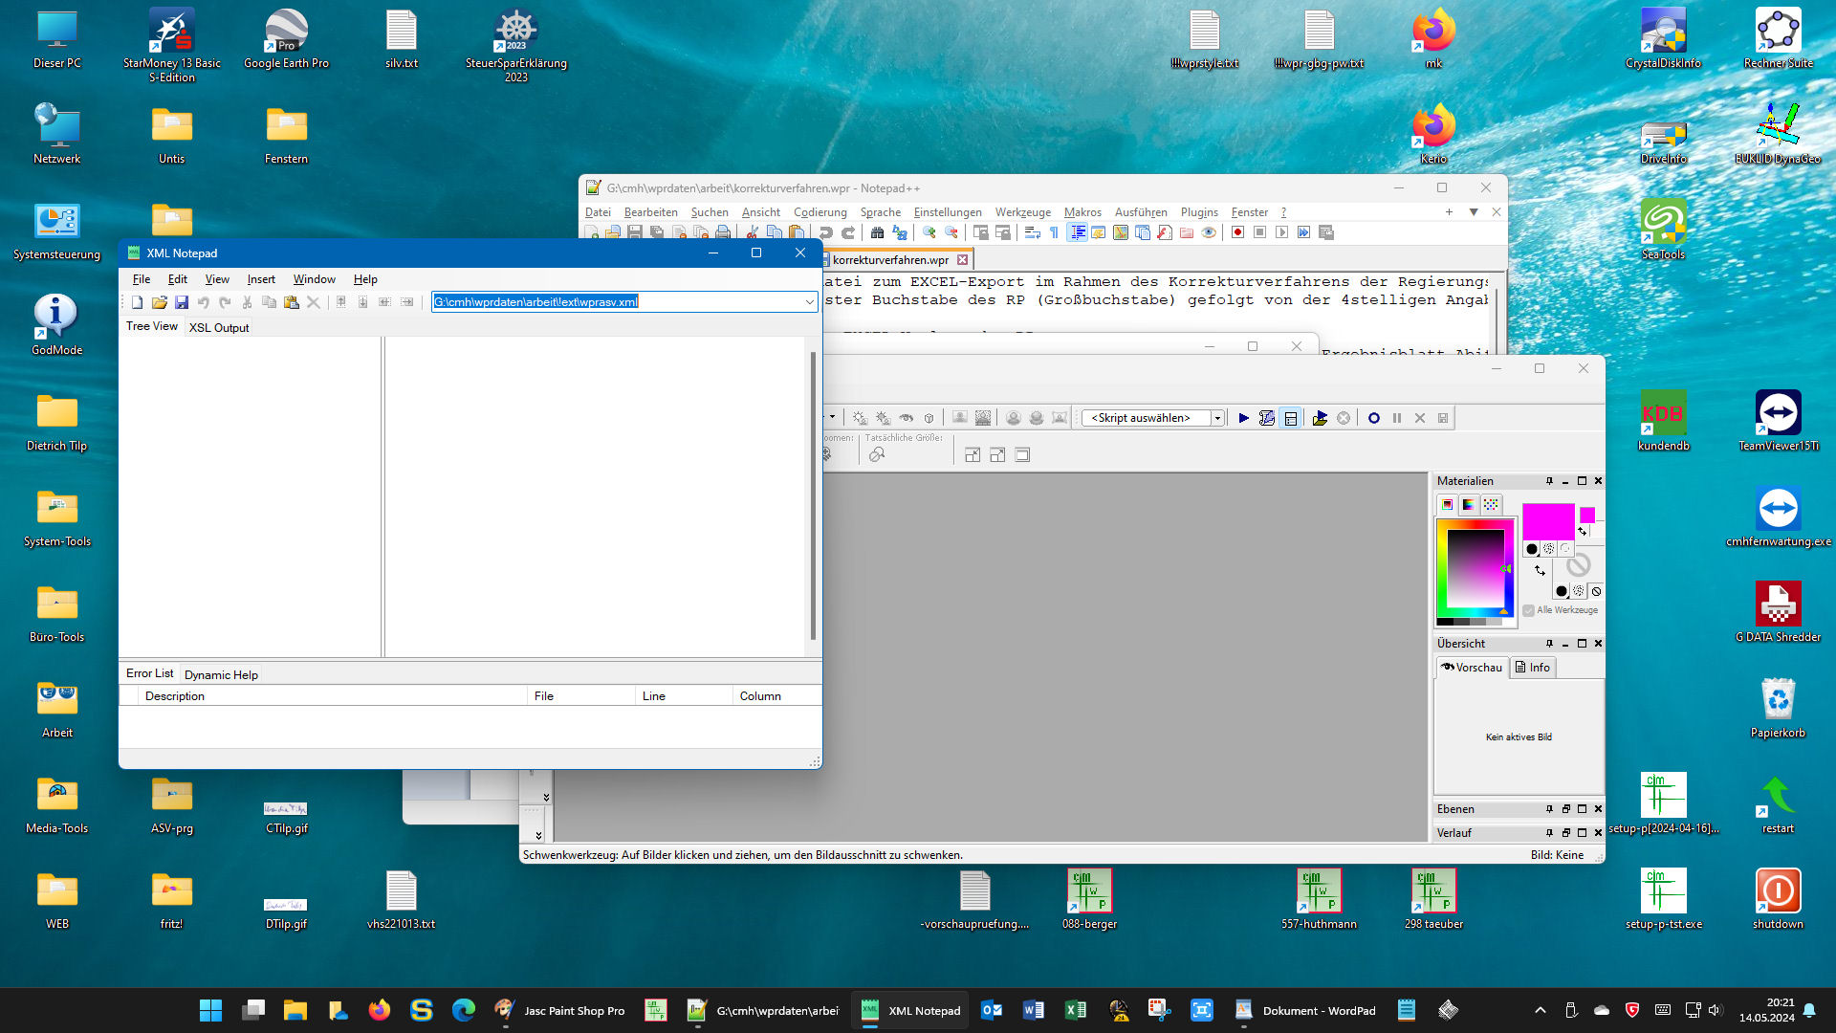Open the Dynamic Help tab
Image resolution: width=1836 pixels, height=1033 pixels.
(221, 674)
